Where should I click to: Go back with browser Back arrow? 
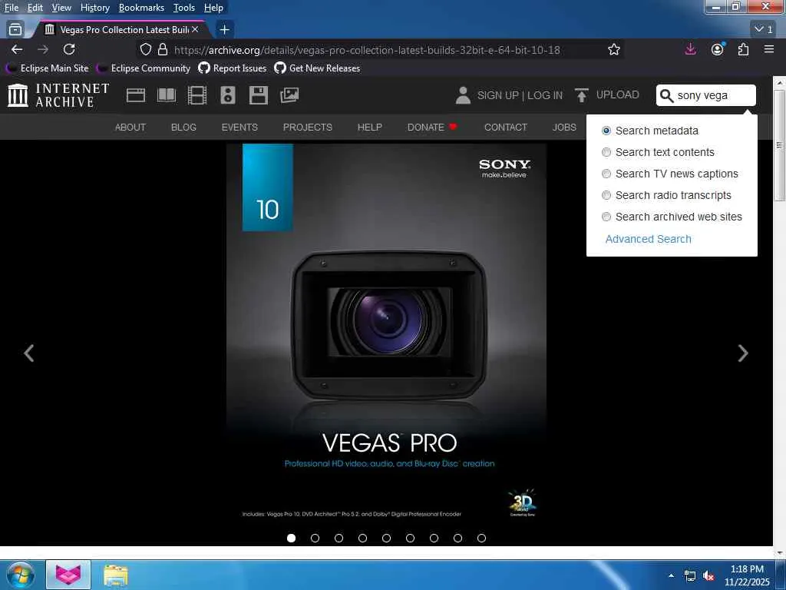[x=17, y=49]
